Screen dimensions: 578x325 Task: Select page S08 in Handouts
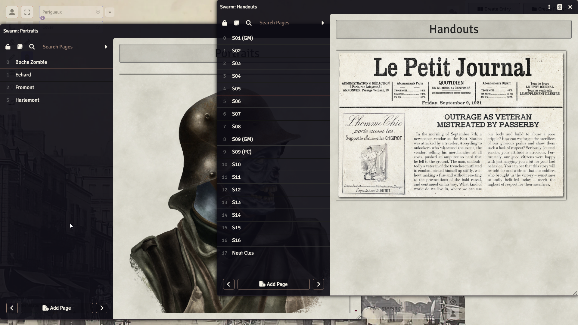[x=273, y=127]
